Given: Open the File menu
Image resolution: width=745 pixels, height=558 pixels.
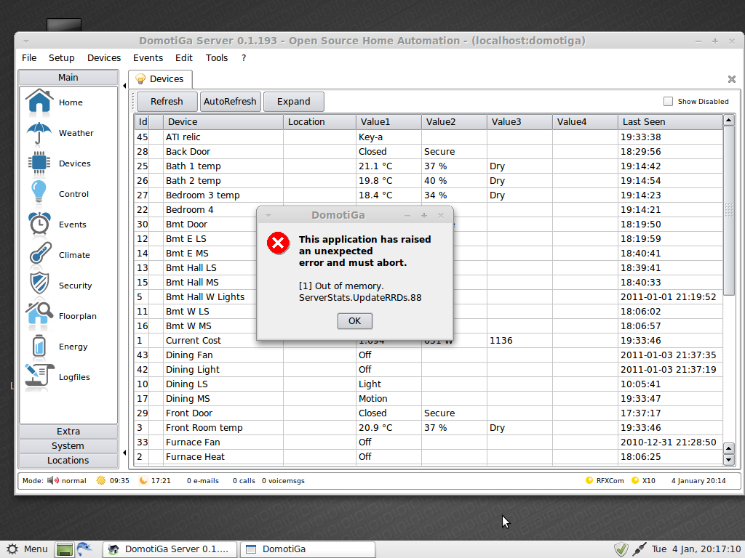Looking at the screenshot, I should point(29,58).
